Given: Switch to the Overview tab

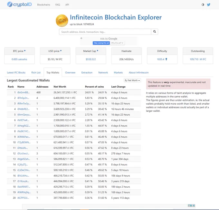Looking at the screenshot, I should coord(70,72).
